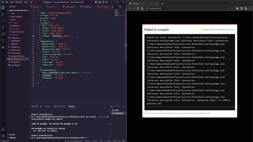This screenshot has width=253, height=142.
Task: Open the Selection menu
Action: pyautogui.click(x=19, y=2)
